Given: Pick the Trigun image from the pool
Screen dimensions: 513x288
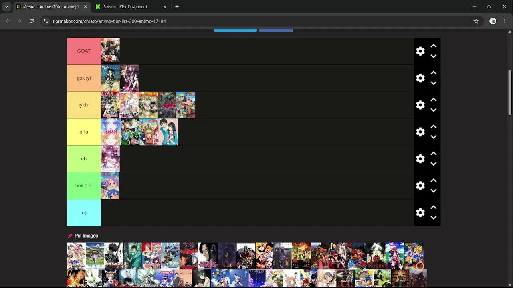Looking at the screenshot, I should click(x=376, y=256).
